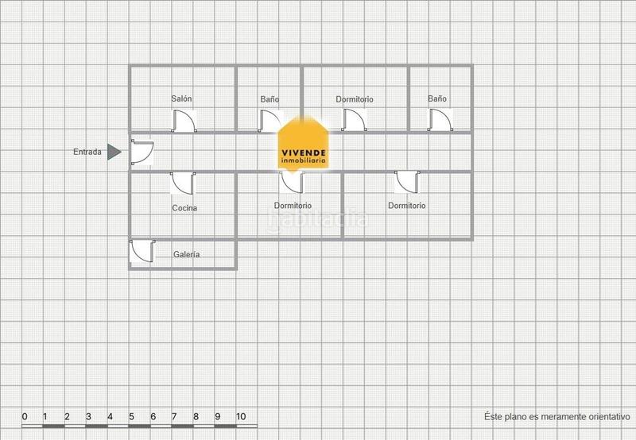Click the Galería label text

tap(187, 255)
